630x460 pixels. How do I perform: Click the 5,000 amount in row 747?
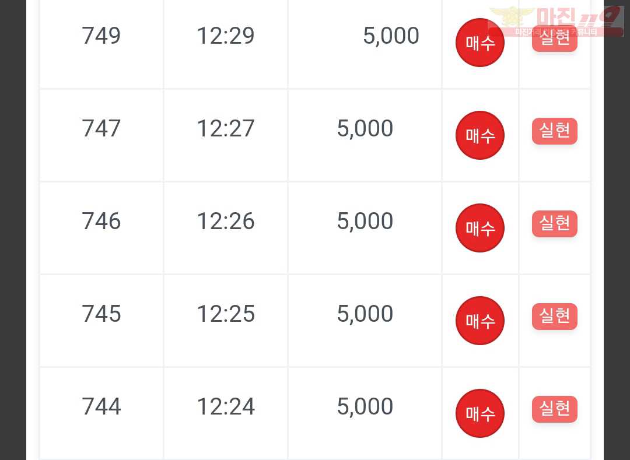tap(365, 128)
